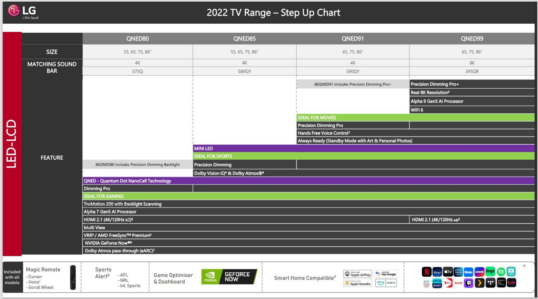Click the Works with Apple AirPlay badge
This screenshot has width=538, height=299.
pos(357,274)
